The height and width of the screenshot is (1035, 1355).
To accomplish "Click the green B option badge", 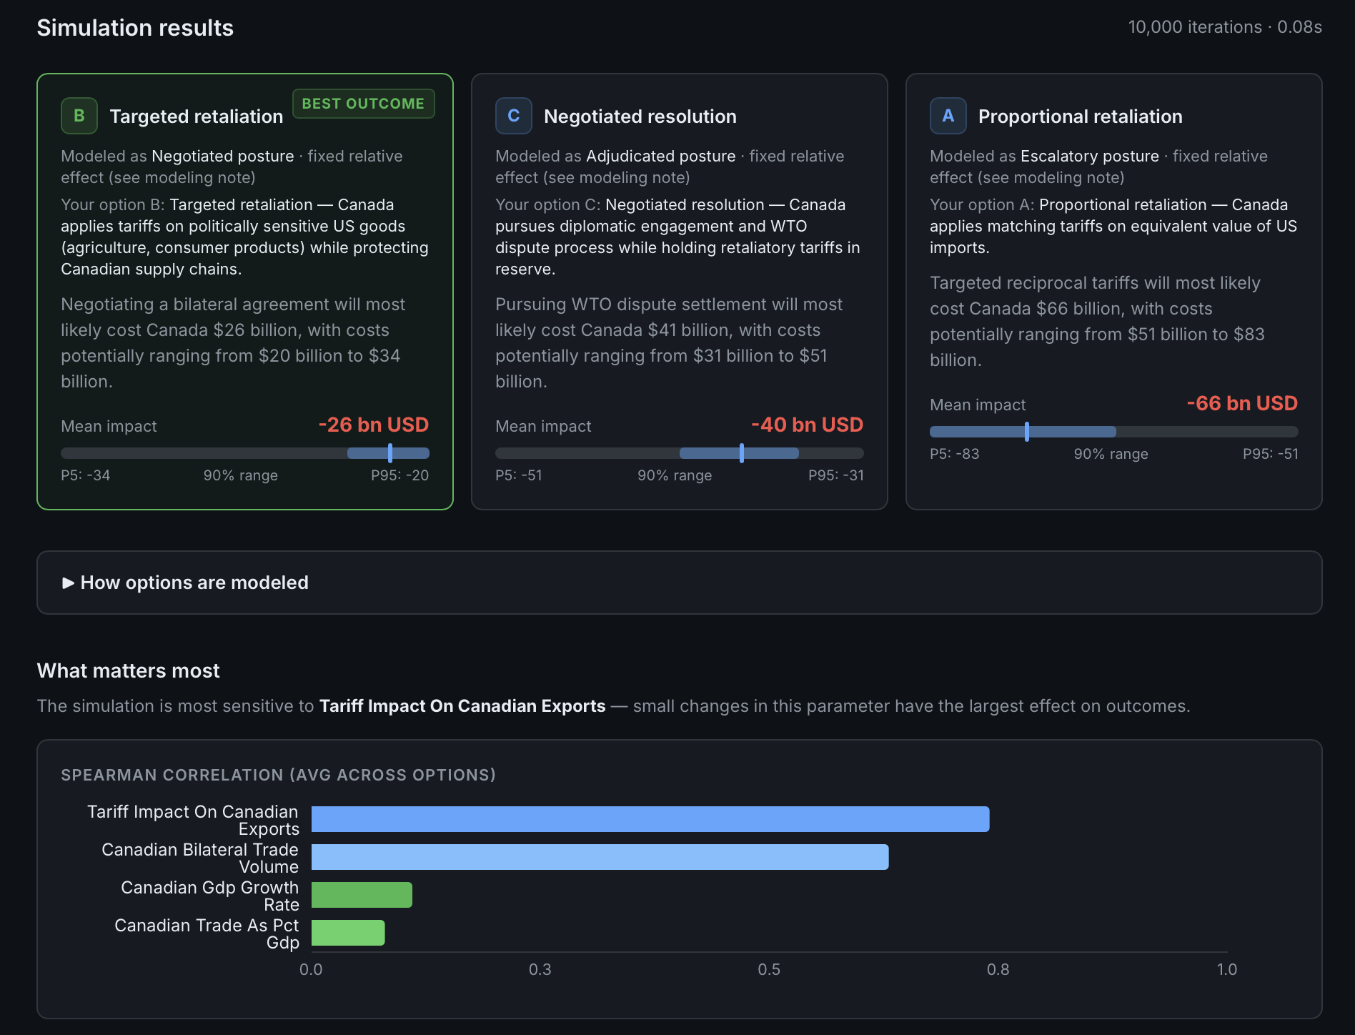I will tap(79, 116).
